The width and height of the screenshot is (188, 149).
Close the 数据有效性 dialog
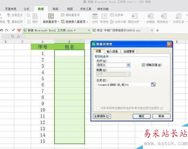[x=170, y=44]
